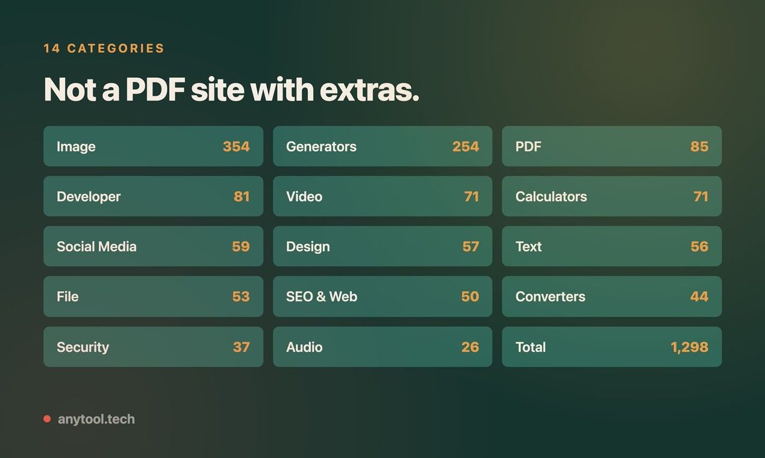The image size is (765, 458).
Task: Choose the Developer category card
Action: click(x=153, y=196)
